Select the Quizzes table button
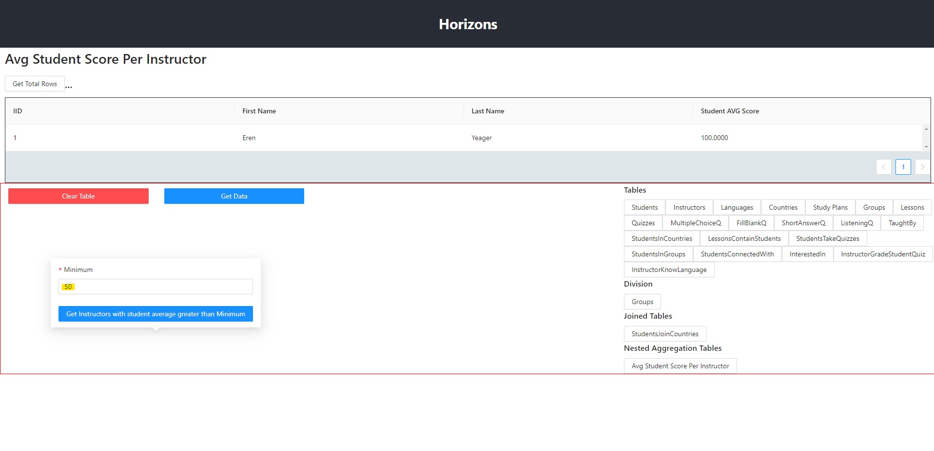 coord(643,223)
